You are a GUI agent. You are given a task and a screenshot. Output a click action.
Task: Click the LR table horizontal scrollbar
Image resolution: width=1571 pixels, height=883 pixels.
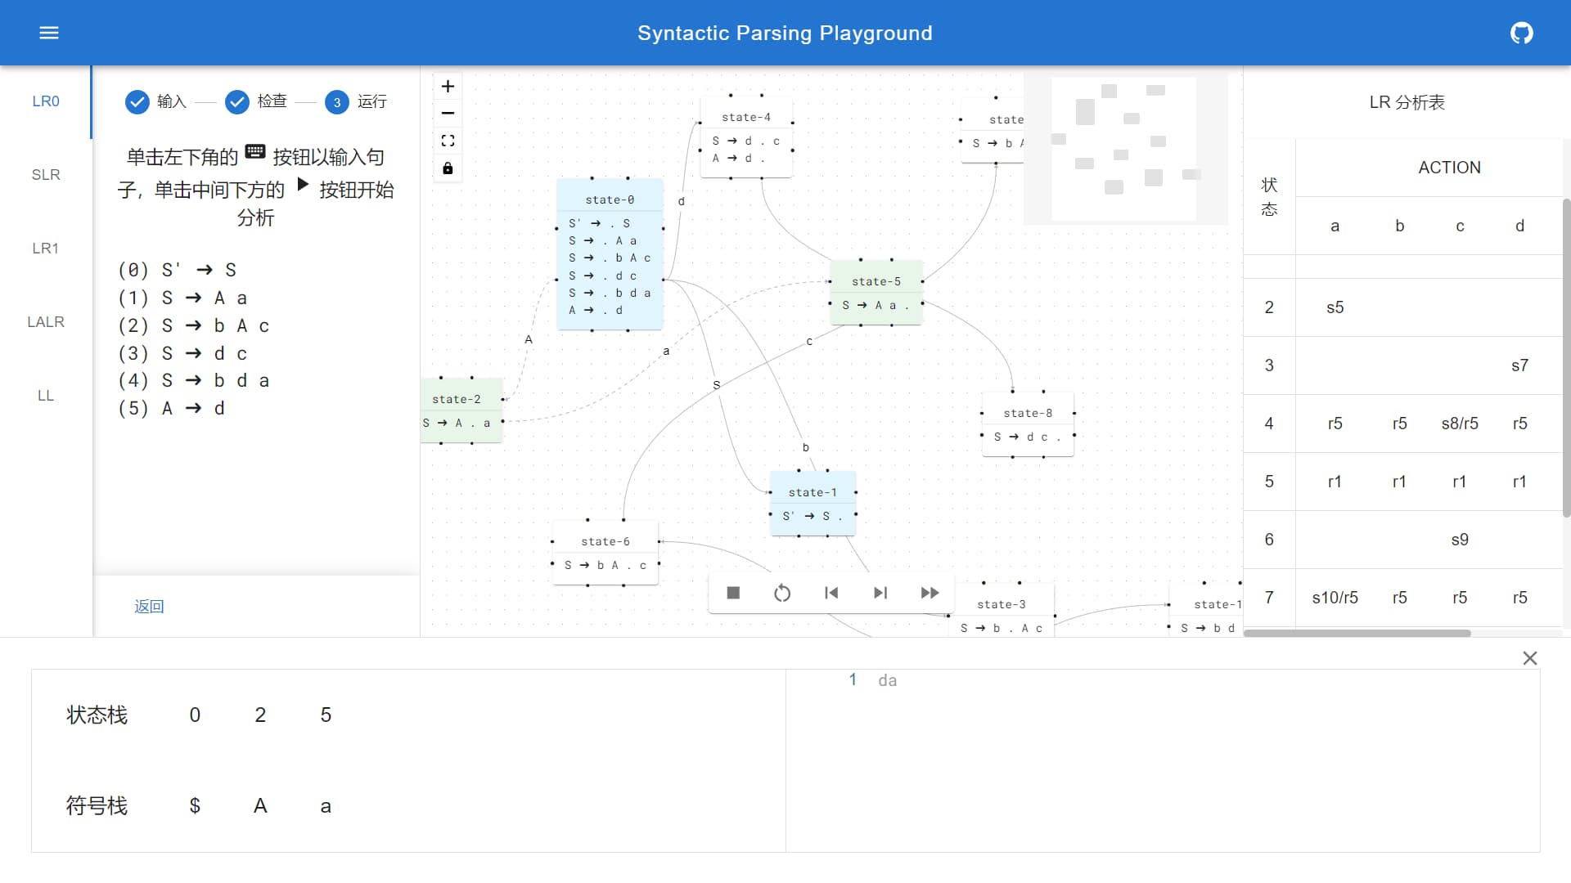[1357, 633]
